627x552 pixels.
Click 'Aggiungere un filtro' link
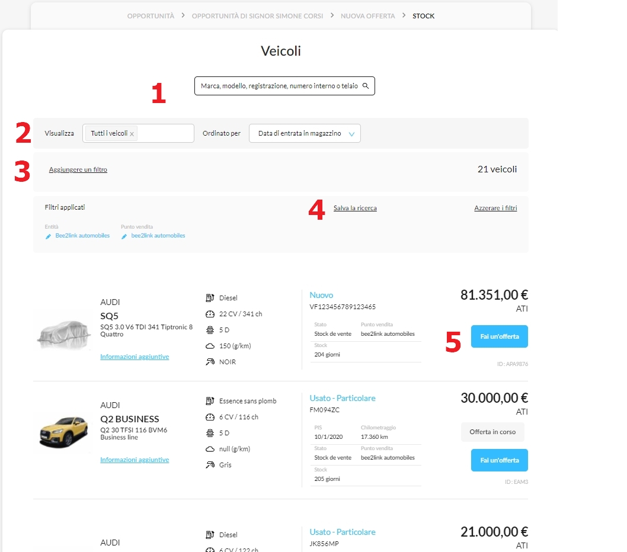pos(78,169)
